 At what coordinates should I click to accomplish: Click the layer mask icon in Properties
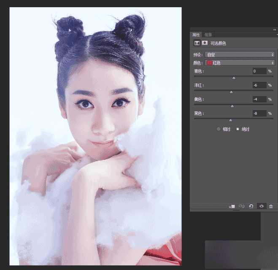(204, 43)
